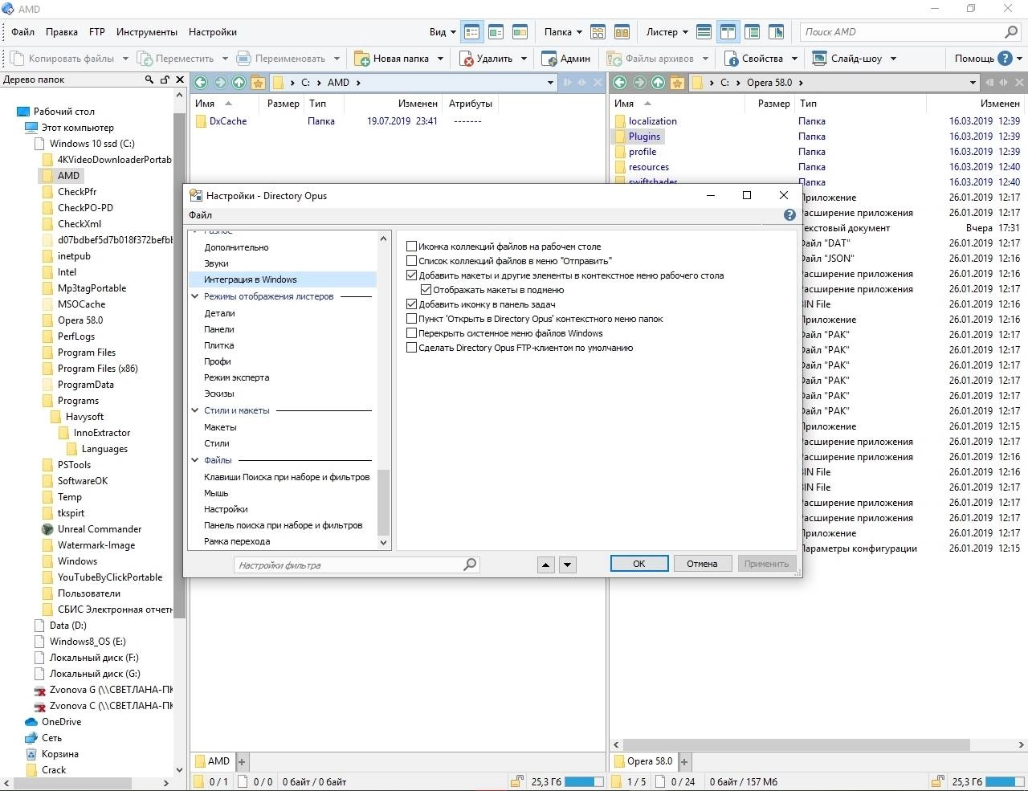
Task: Enable Сделать Directory Opus FTP-клиентом по умолчанию
Action: (411, 348)
